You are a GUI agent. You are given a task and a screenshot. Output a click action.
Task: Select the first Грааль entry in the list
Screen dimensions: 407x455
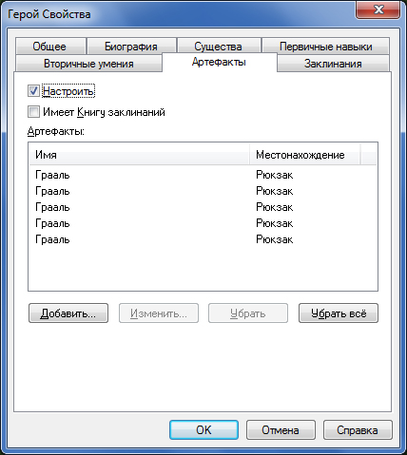[203, 175]
